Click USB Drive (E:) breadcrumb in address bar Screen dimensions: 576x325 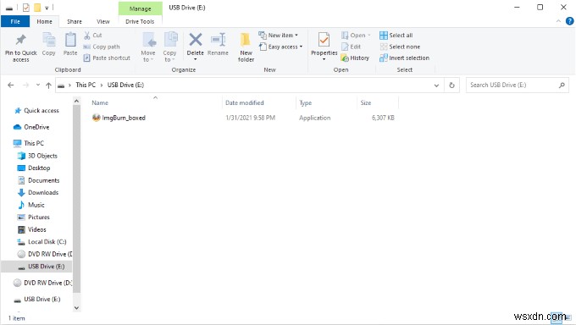point(125,85)
